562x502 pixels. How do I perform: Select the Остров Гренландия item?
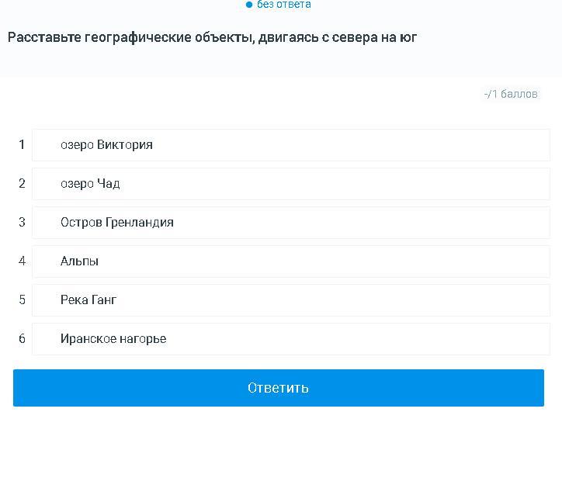coord(291,223)
